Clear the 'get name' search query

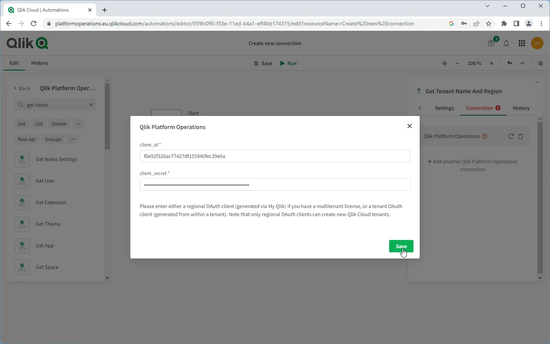pos(91,105)
